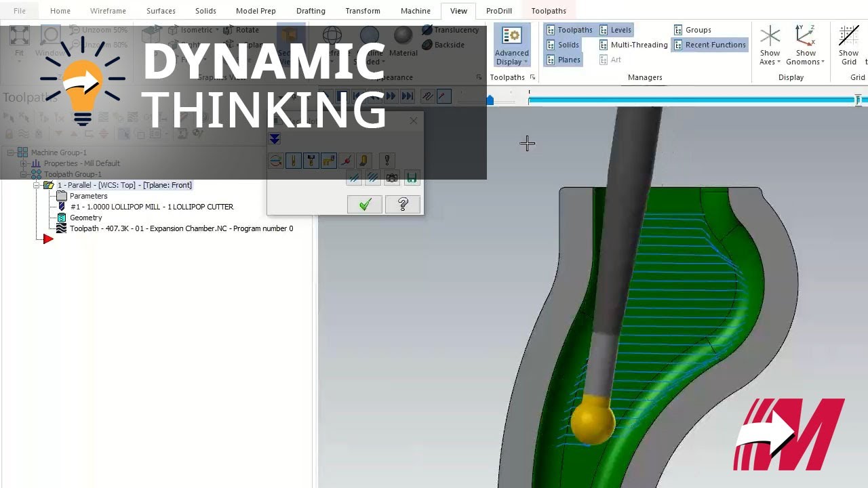Select Parameters under the Parallel operation
The width and height of the screenshot is (868, 488).
coord(88,196)
